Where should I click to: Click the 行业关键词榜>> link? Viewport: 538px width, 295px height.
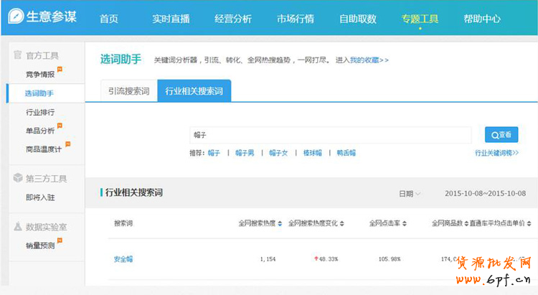(496, 153)
